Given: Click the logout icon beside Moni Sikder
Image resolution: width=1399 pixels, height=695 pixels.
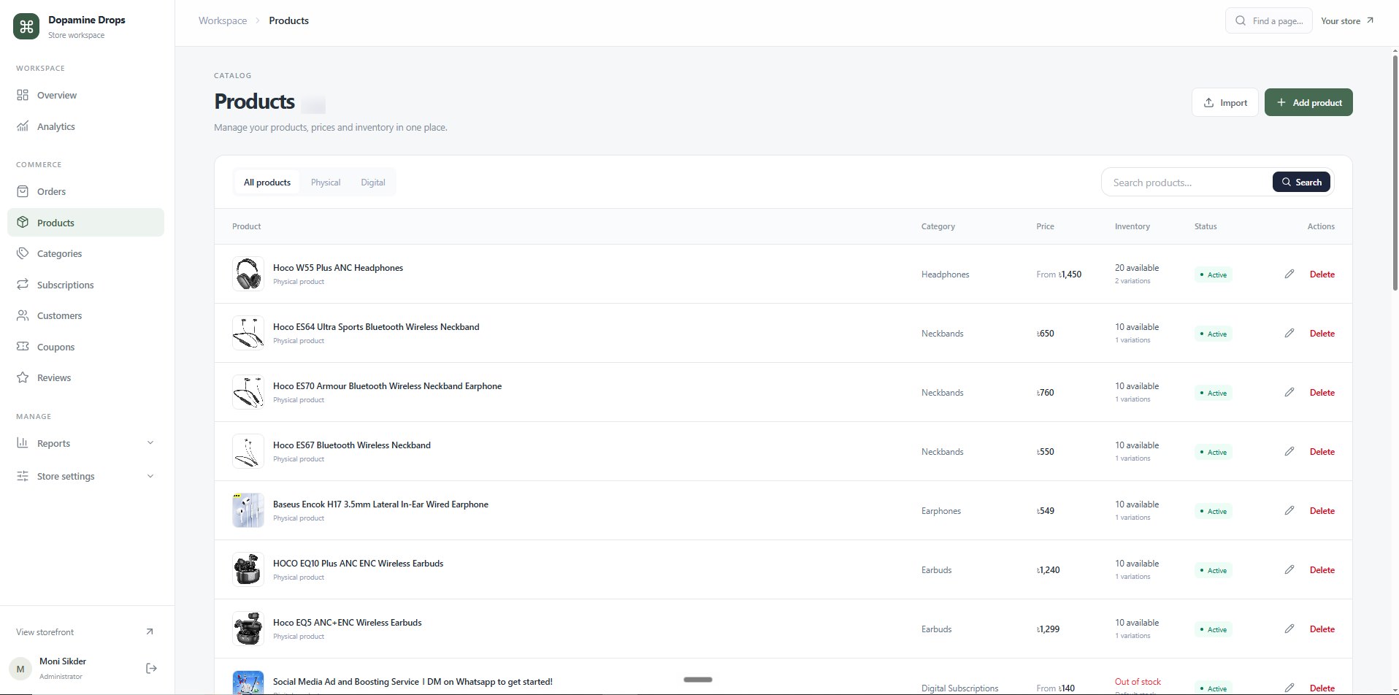Looking at the screenshot, I should pyautogui.click(x=151, y=668).
